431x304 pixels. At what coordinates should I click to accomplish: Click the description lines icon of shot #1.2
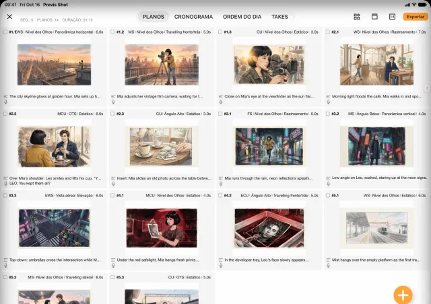(x=113, y=97)
